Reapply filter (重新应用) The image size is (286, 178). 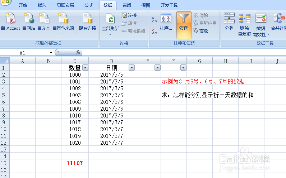[205, 23]
